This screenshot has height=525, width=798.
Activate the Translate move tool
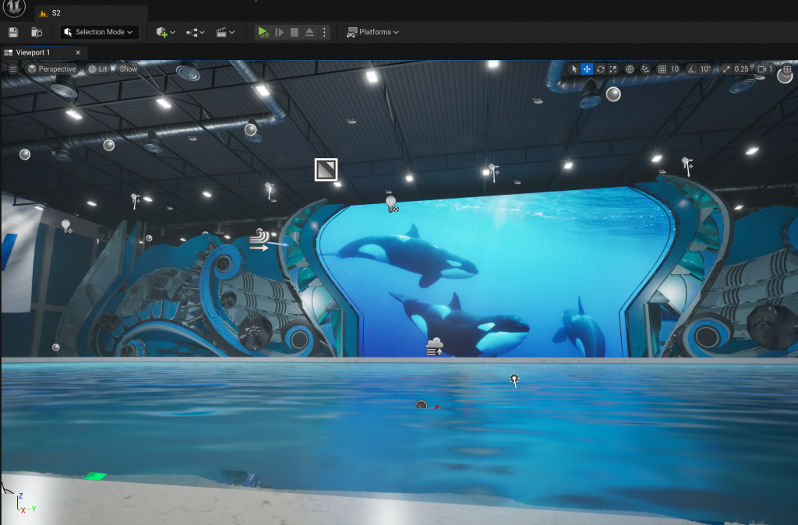pos(587,69)
